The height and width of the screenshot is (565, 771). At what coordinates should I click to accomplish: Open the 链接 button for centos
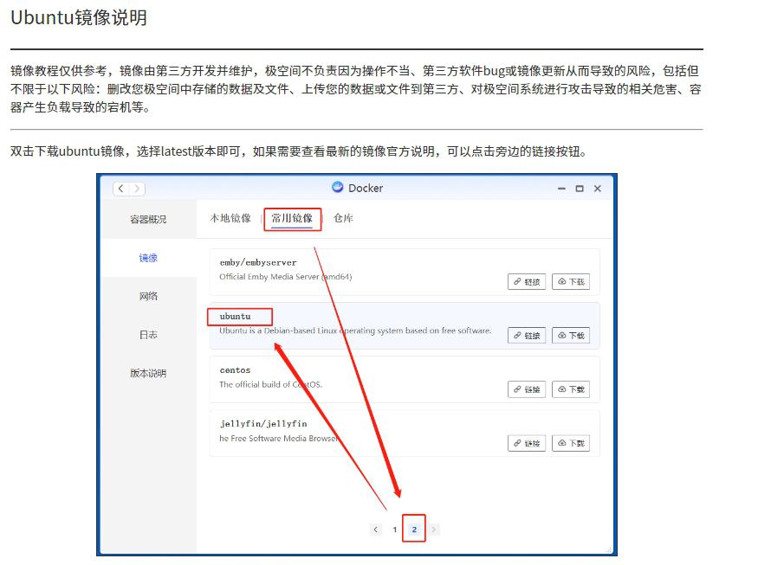[527, 389]
